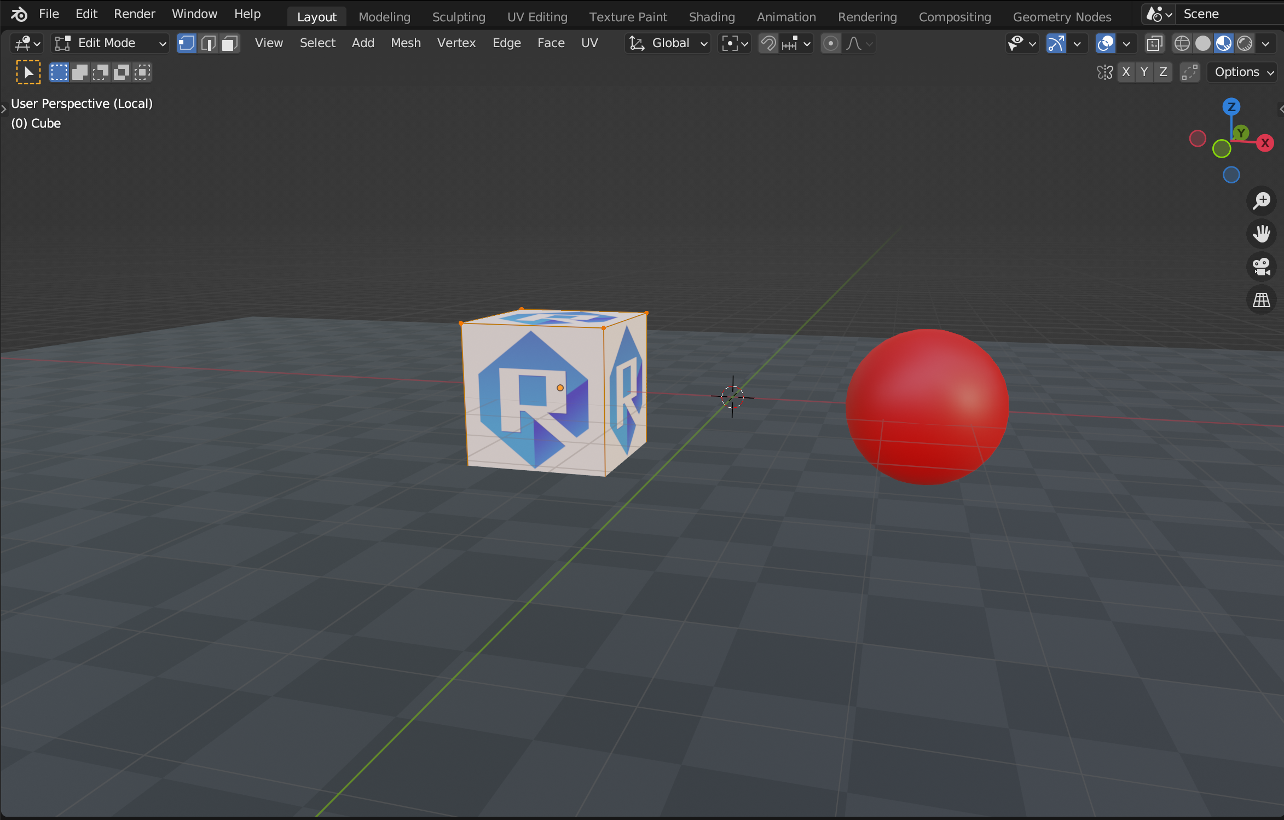
Task: Click the zoom icon in the viewport sidebar
Action: [1262, 201]
